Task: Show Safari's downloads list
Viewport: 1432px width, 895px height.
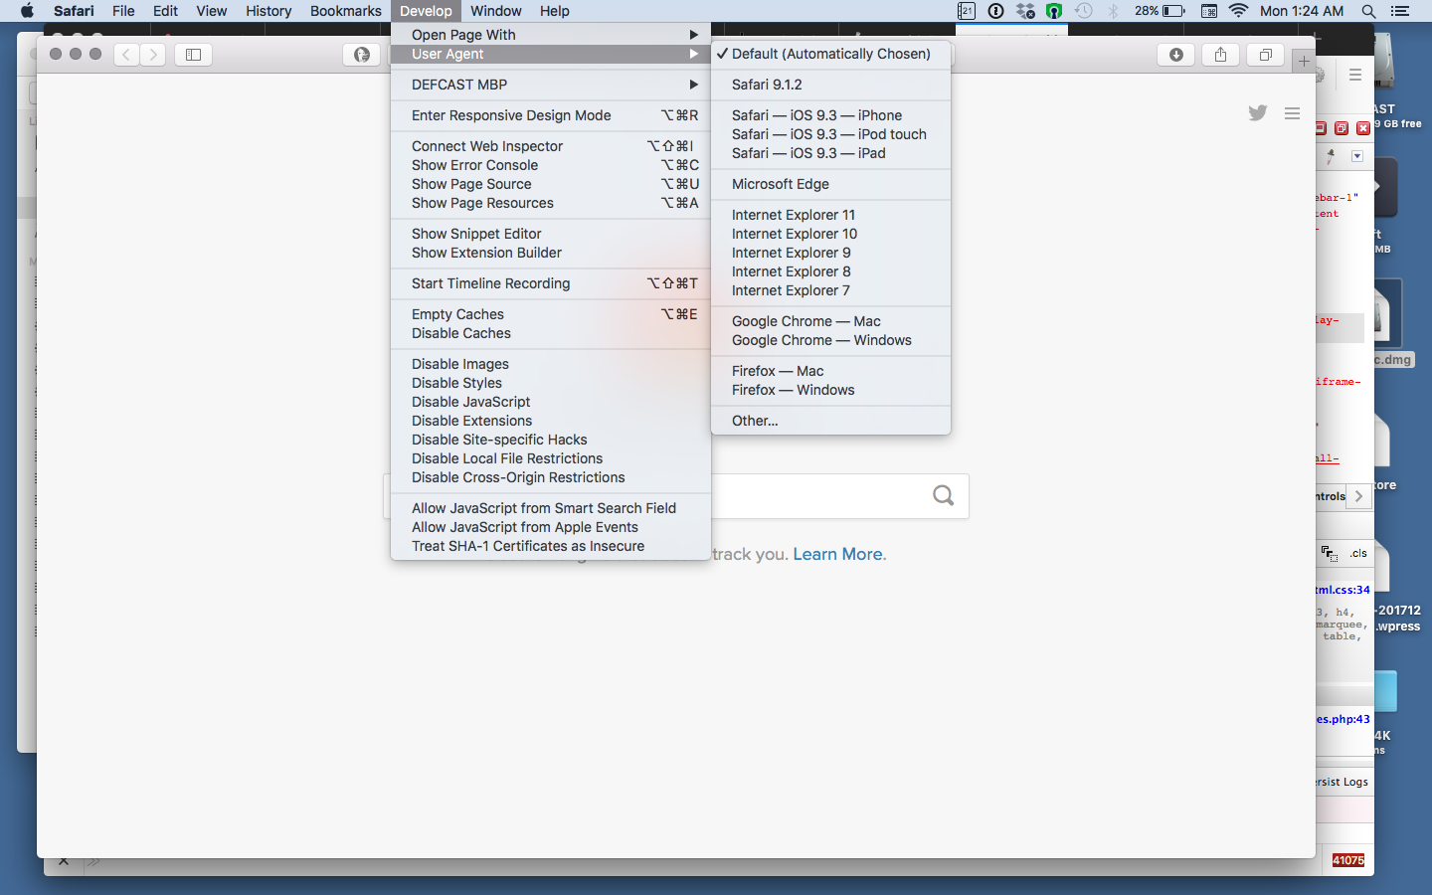Action: pos(1176,55)
